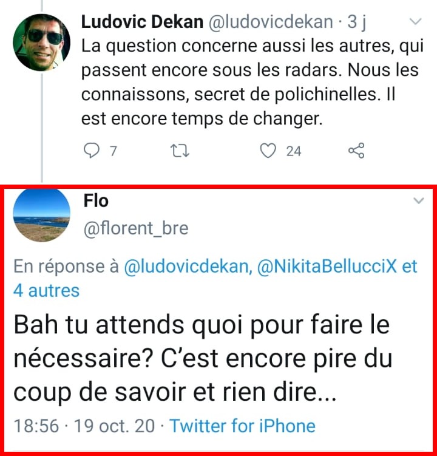Click the 'Twitter for iPhone' source link
Viewport: 437px width, 456px height.
[242, 426]
